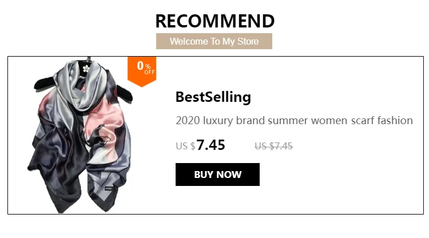Select the RECOMMEND heading
Image resolution: width=429 pixels, height=238 pixels.
214,21
